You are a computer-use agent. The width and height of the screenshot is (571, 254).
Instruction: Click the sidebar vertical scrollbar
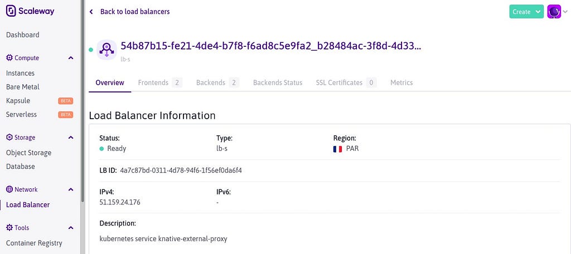[x=83, y=101]
